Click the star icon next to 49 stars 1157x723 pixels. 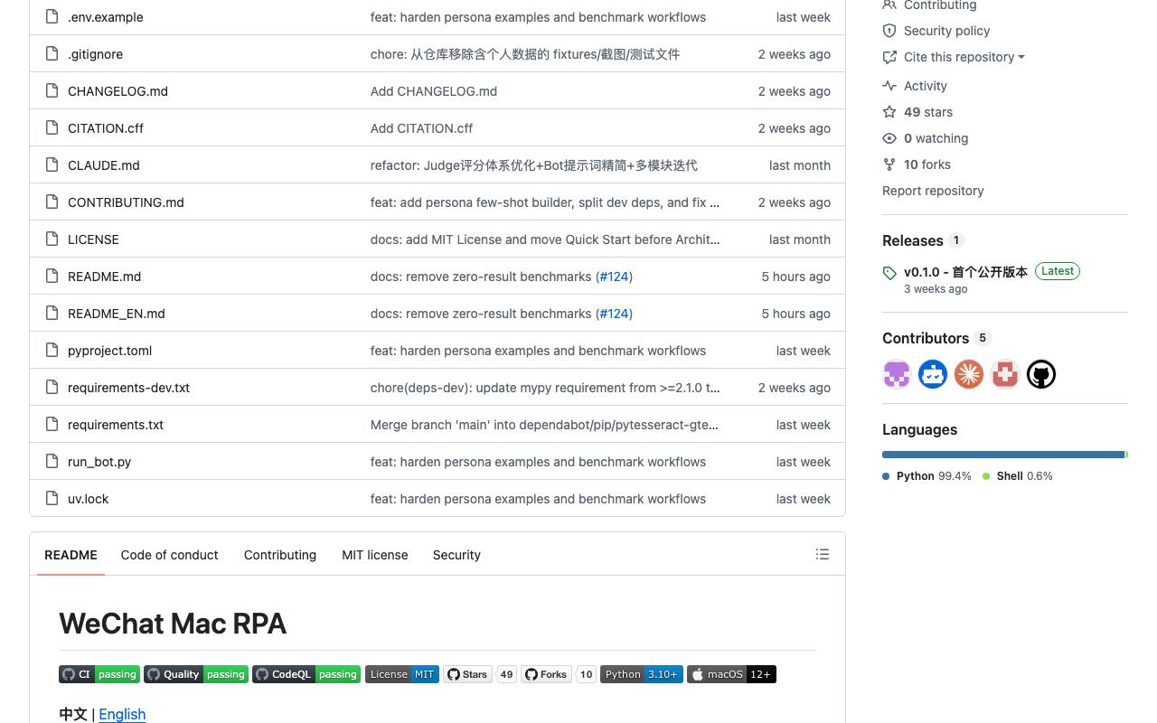889,112
